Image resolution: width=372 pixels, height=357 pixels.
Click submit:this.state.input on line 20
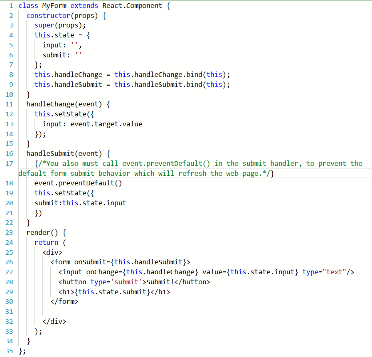coord(80,203)
